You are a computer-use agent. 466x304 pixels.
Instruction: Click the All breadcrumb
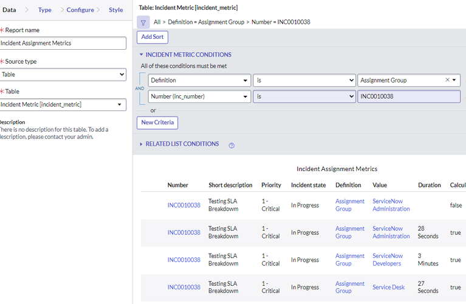pos(157,22)
